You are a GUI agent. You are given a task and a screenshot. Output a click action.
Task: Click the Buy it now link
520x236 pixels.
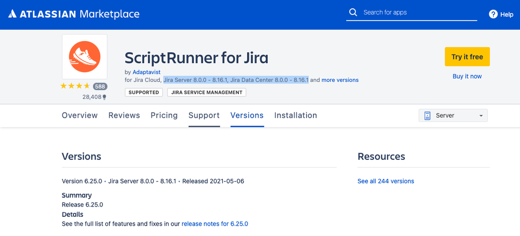pos(467,76)
